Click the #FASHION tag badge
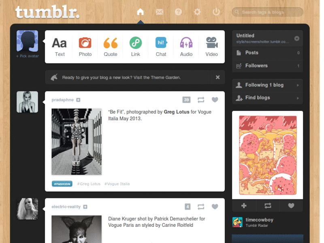324x243 pixels. pyautogui.click(x=62, y=184)
